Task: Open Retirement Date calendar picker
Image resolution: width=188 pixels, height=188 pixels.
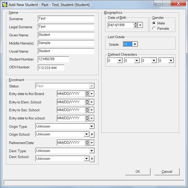Action: click(x=92, y=143)
